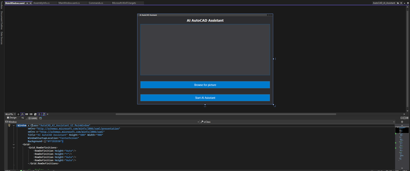
Task: Click the designer scroll up arrow
Action: coord(408,7)
